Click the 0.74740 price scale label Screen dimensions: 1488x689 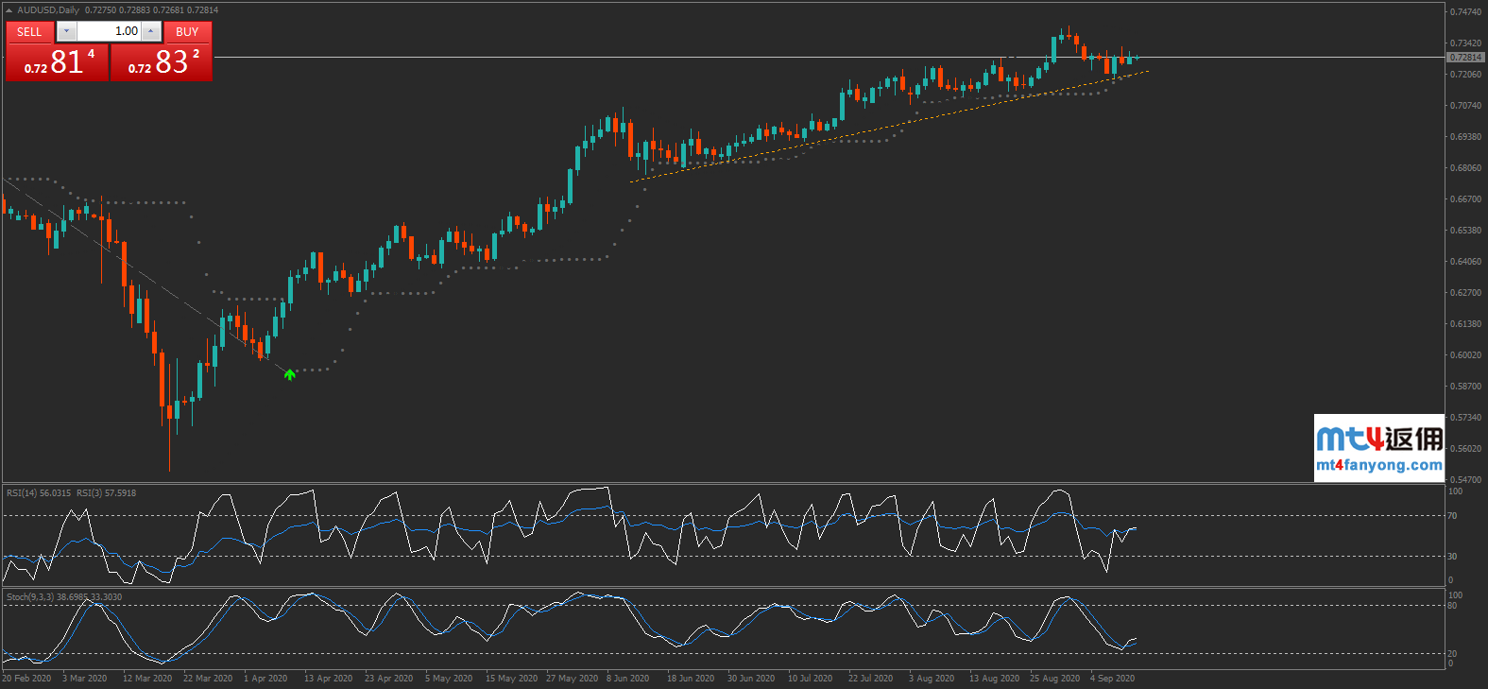[x=1465, y=12]
